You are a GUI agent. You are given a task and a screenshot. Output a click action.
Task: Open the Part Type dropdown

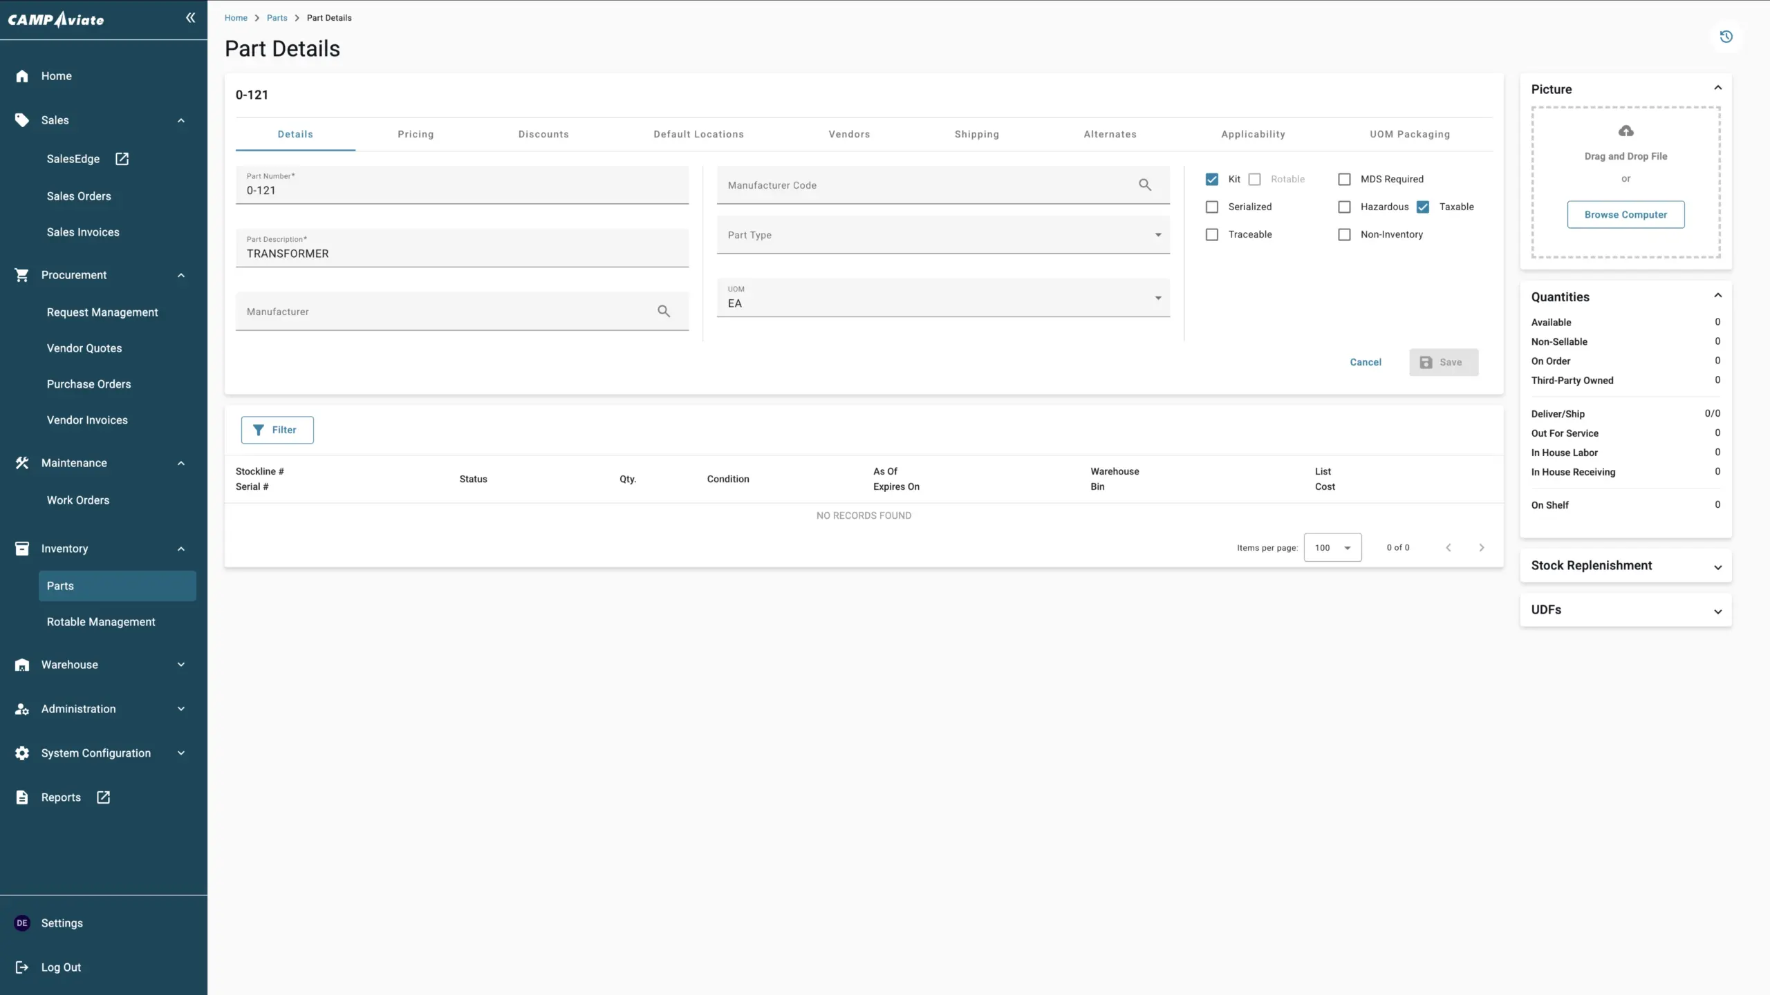click(x=943, y=235)
